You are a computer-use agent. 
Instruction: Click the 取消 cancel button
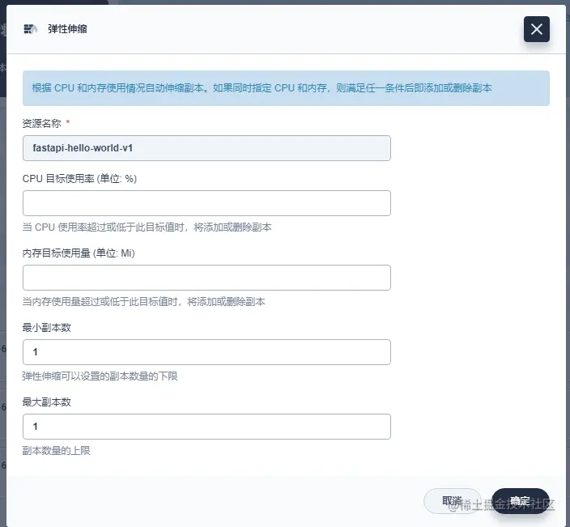point(453,501)
